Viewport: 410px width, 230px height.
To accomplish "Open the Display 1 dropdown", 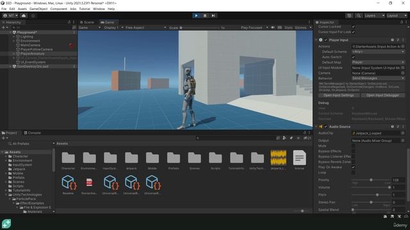I will point(113,27).
